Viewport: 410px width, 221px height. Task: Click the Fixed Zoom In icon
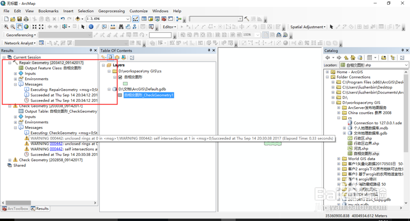coord(34,27)
